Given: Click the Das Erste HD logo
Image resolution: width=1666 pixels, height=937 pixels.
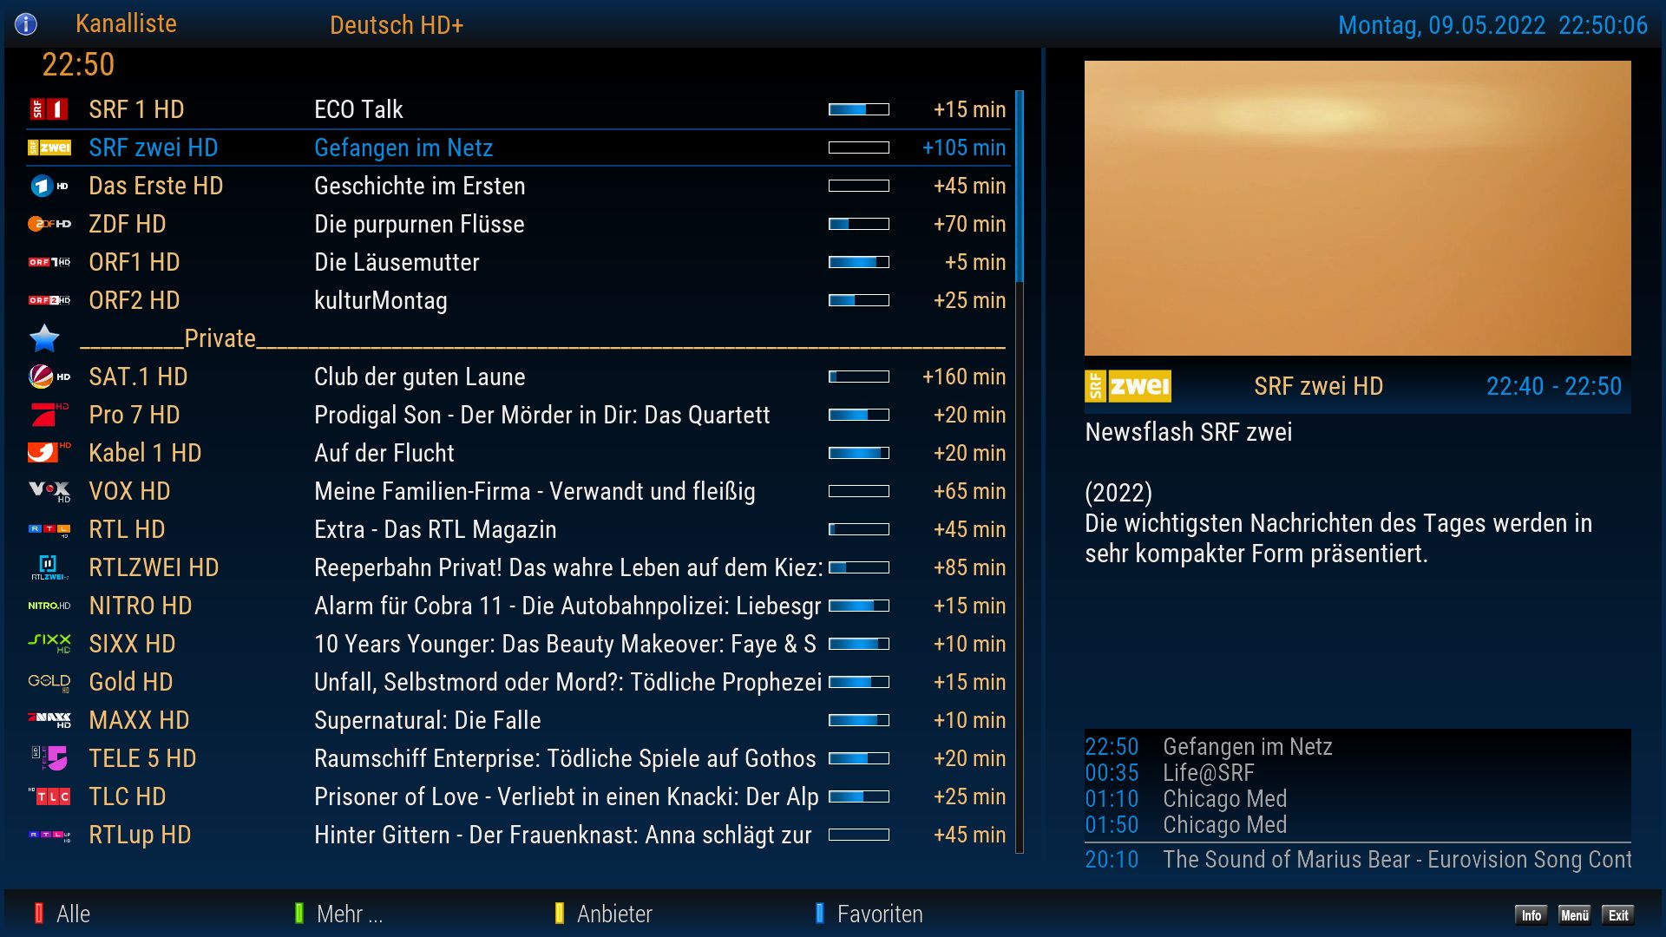Looking at the screenshot, I should 49,186.
